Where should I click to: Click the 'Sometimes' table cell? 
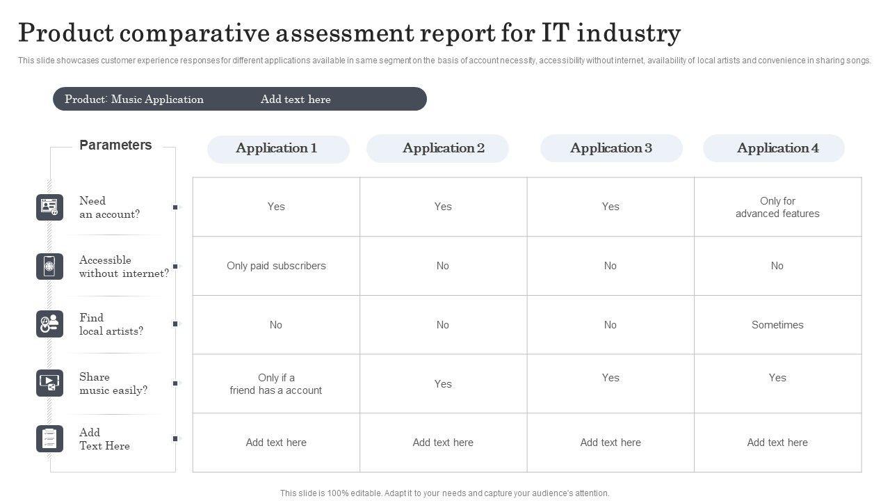(x=777, y=325)
